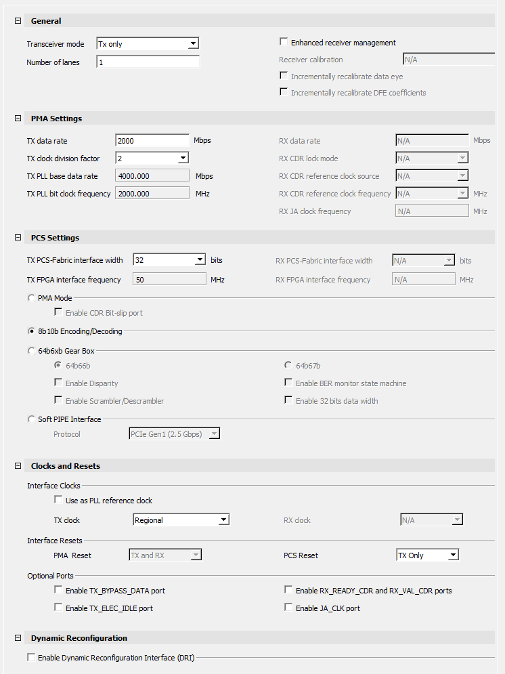Screen dimensions: 505x674
Task: Enable JA_CLK port checkbox
Action: click(288, 608)
